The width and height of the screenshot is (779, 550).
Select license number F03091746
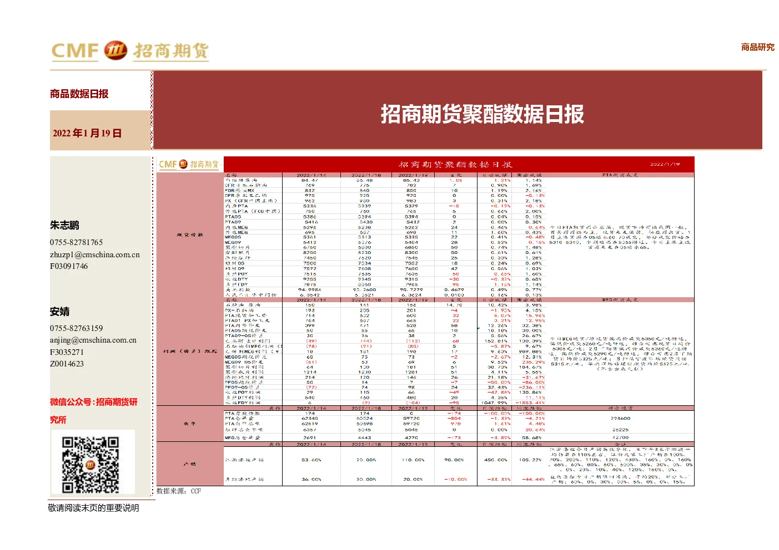[69, 266]
